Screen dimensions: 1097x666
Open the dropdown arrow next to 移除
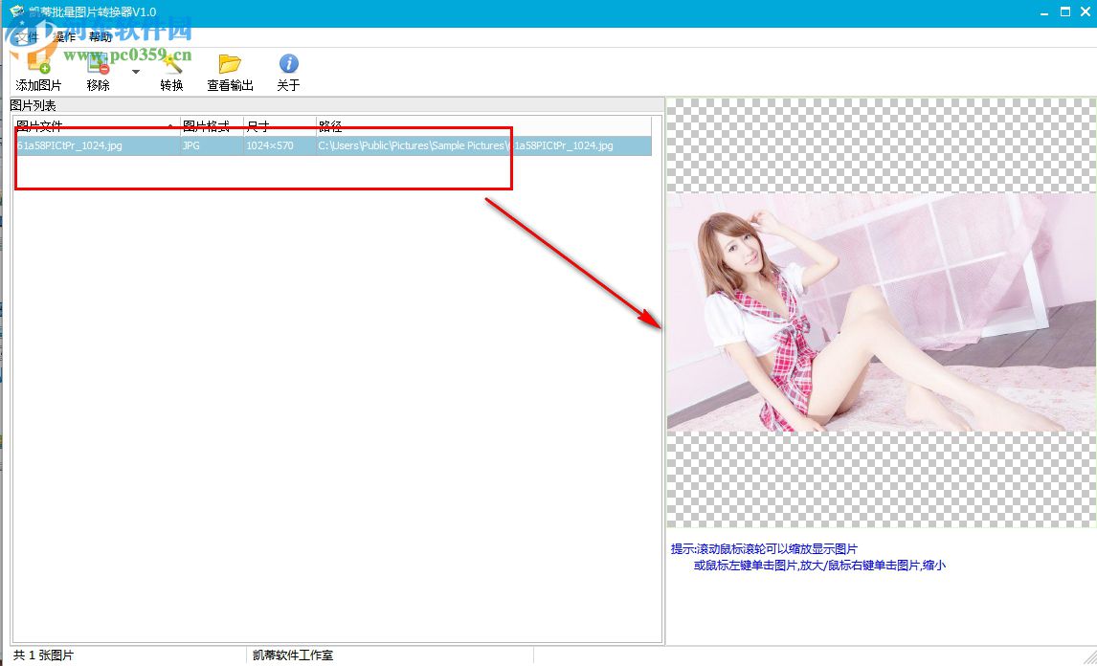pyautogui.click(x=136, y=72)
